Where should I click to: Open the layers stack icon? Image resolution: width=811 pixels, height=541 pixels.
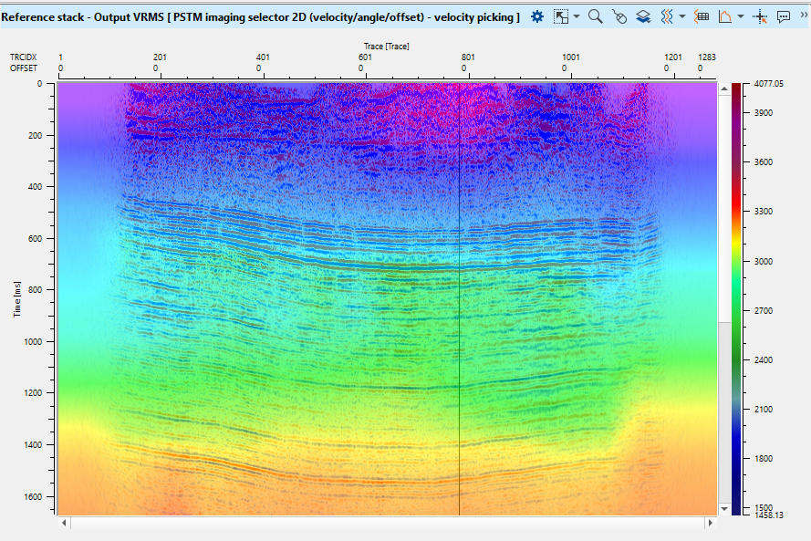click(x=643, y=16)
